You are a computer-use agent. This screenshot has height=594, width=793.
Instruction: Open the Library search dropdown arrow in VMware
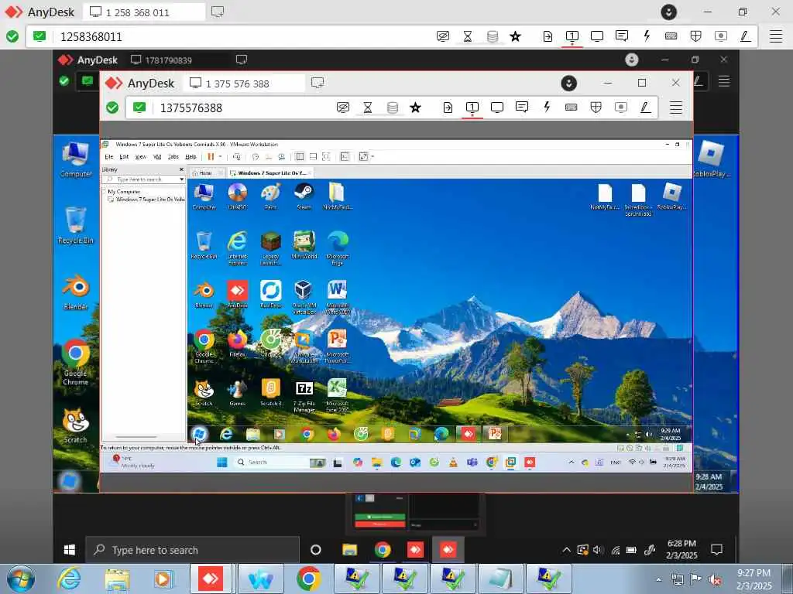click(181, 179)
